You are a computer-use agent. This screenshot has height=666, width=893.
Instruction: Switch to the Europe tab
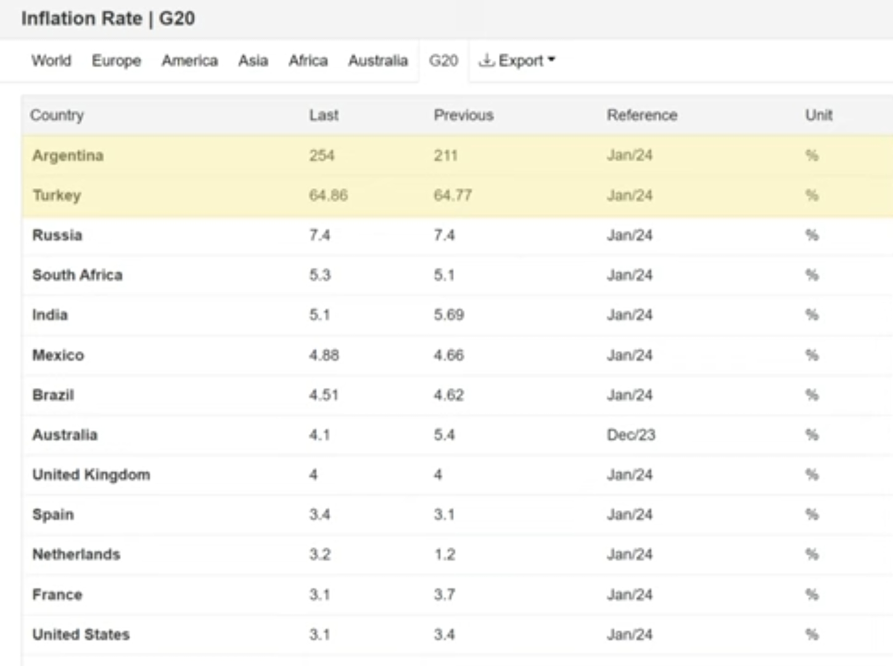117,60
